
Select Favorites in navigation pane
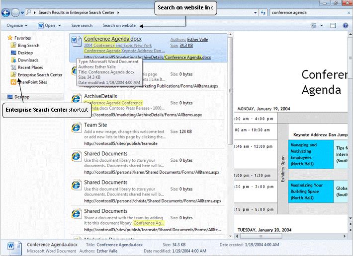tap(22, 38)
